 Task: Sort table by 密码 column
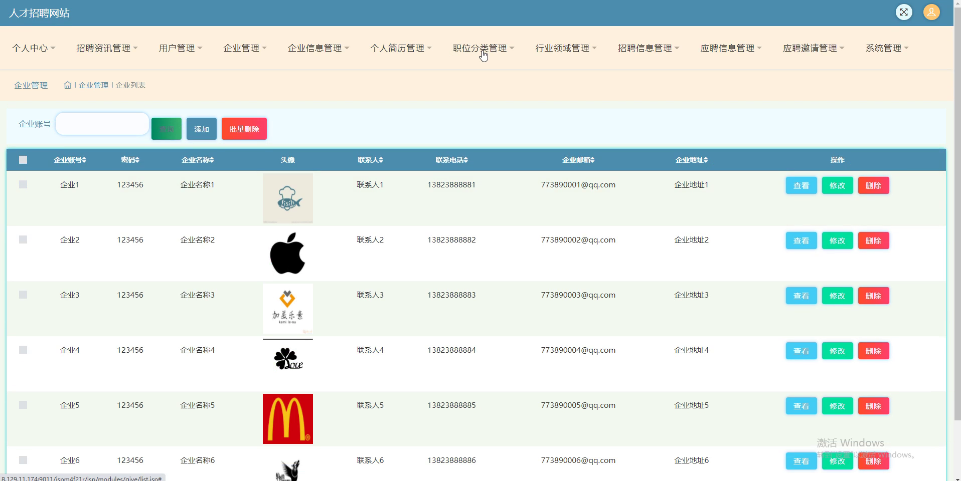(x=130, y=160)
